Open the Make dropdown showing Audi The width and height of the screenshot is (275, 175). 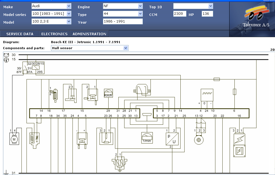pos(51,6)
